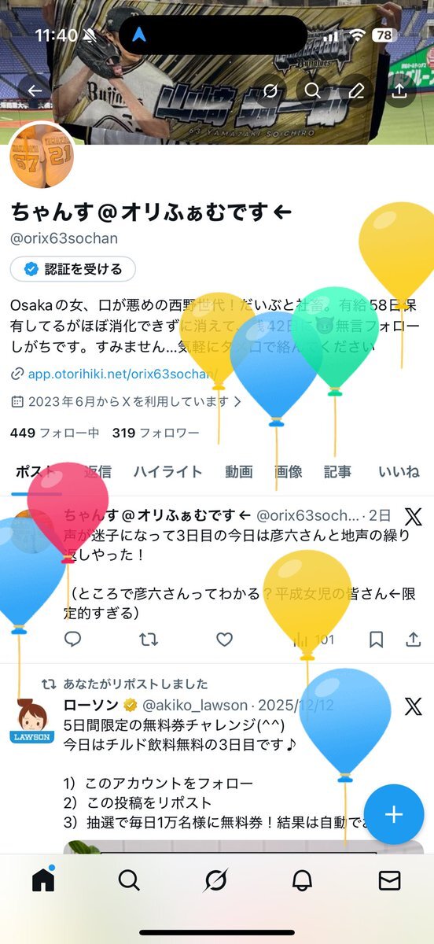Tap the search icon in profile header
This screenshot has width=434, height=944.
(313, 90)
